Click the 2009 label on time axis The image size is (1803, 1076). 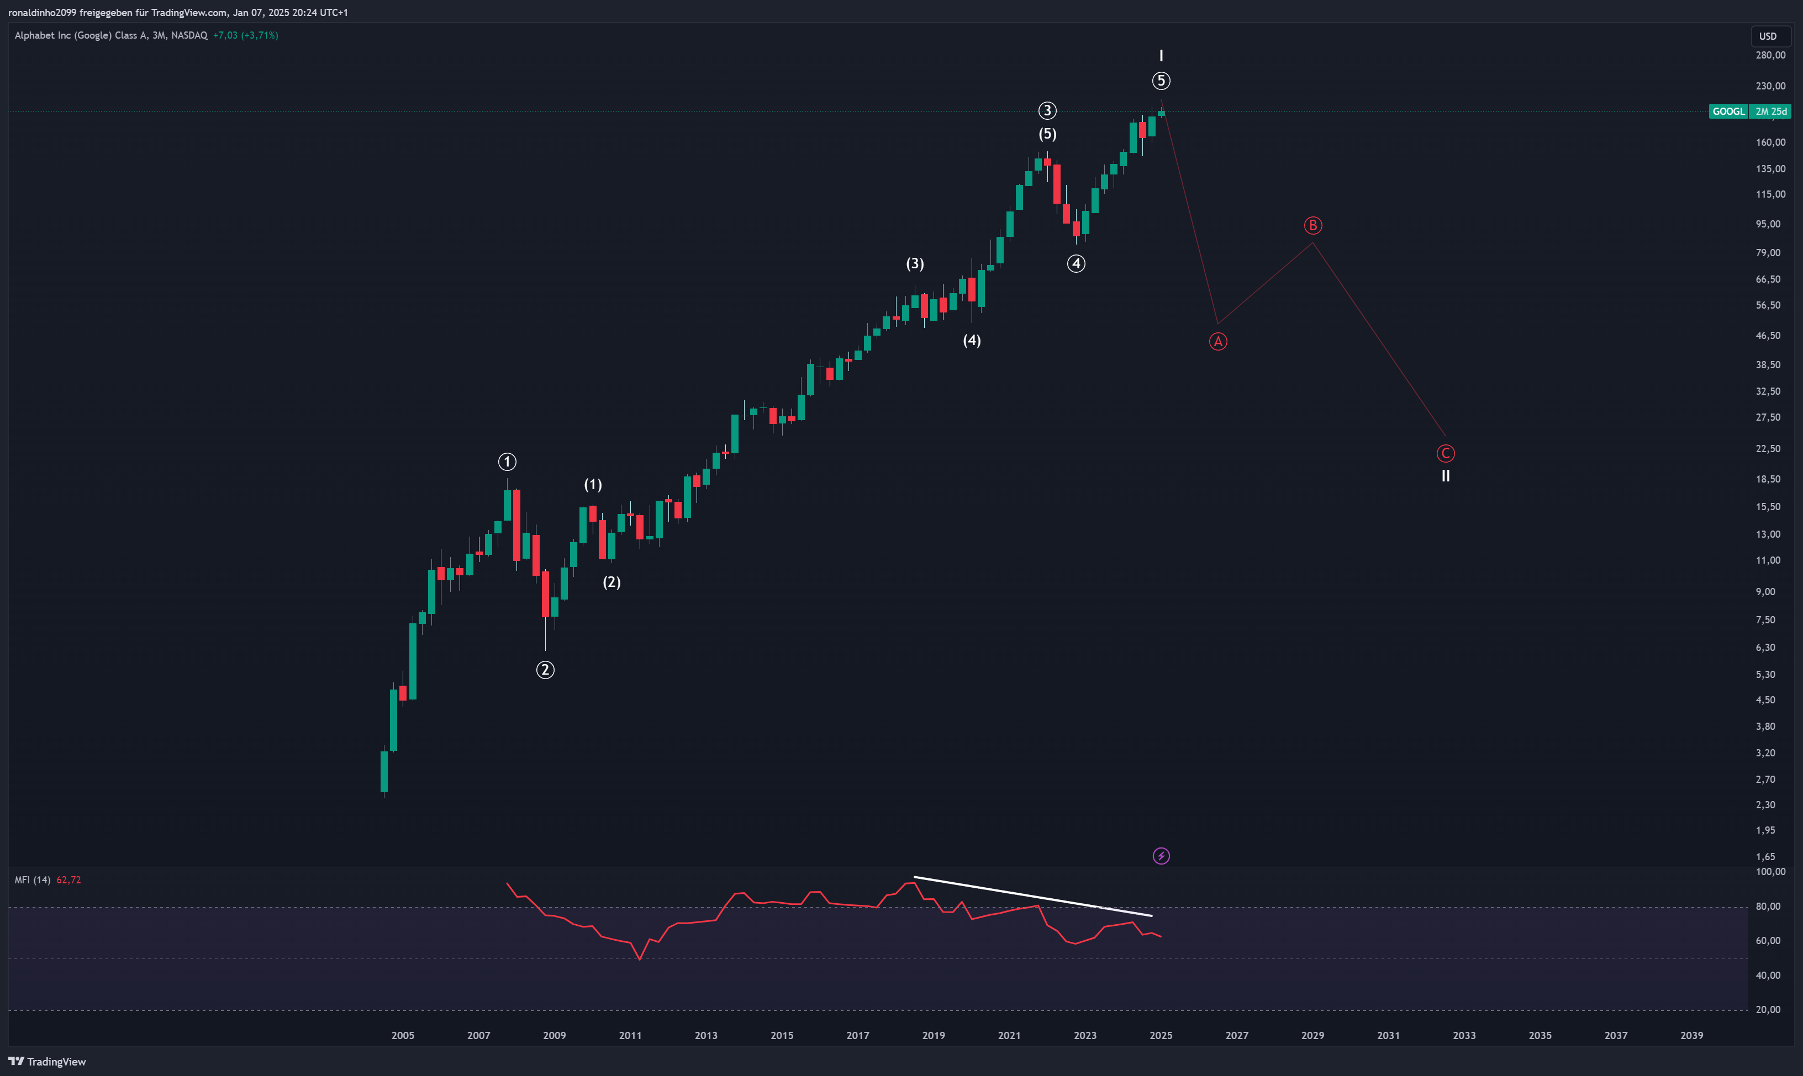pyautogui.click(x=555, y=1035)
